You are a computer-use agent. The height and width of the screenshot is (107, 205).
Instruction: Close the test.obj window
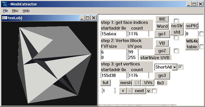click(x=93, y=18)
